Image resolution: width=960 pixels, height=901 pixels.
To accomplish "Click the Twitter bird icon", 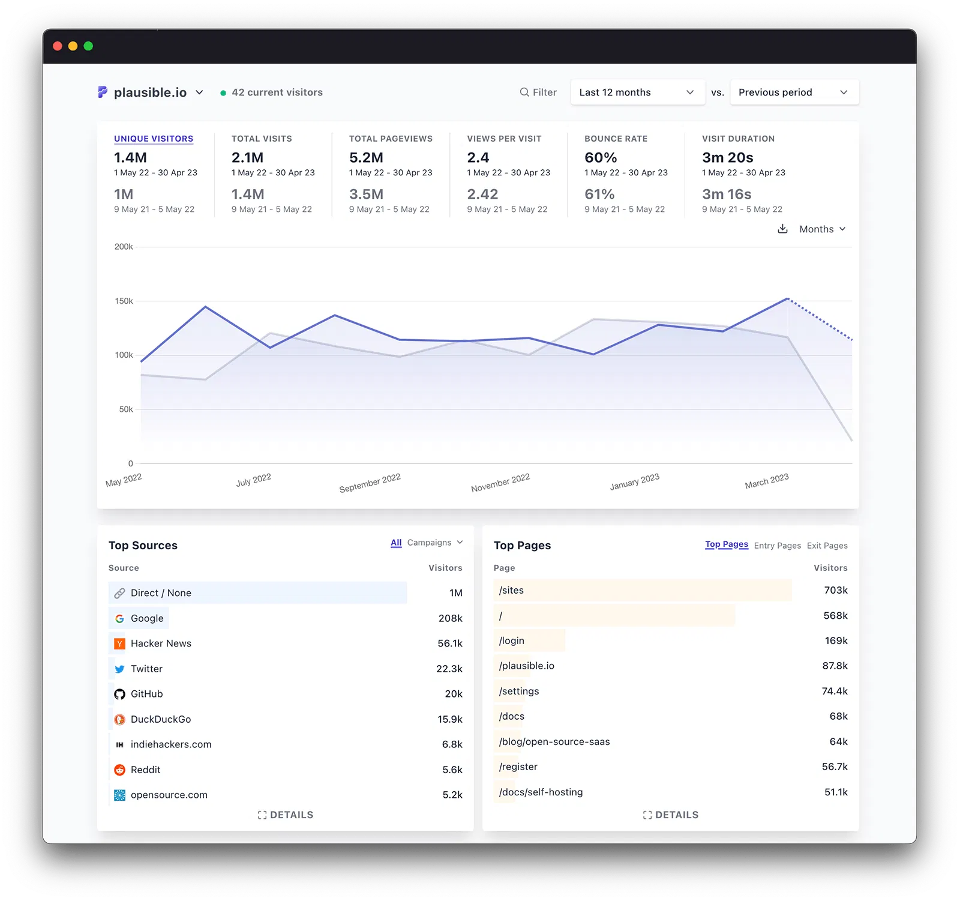I will pos(119,669).
